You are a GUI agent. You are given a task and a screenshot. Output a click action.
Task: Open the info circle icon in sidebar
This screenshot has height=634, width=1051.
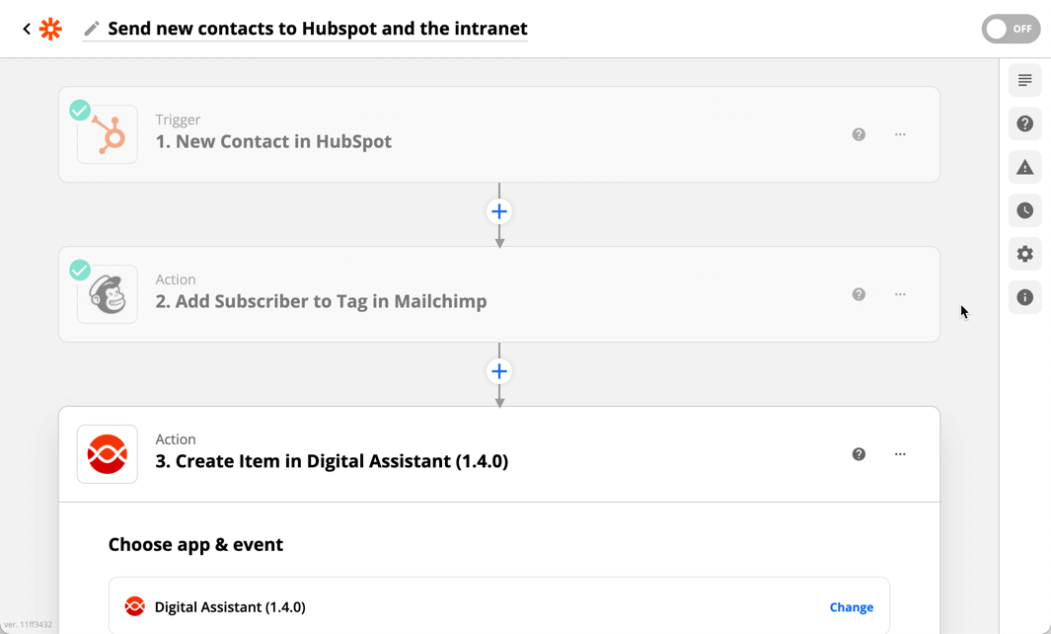point(1025,297)
